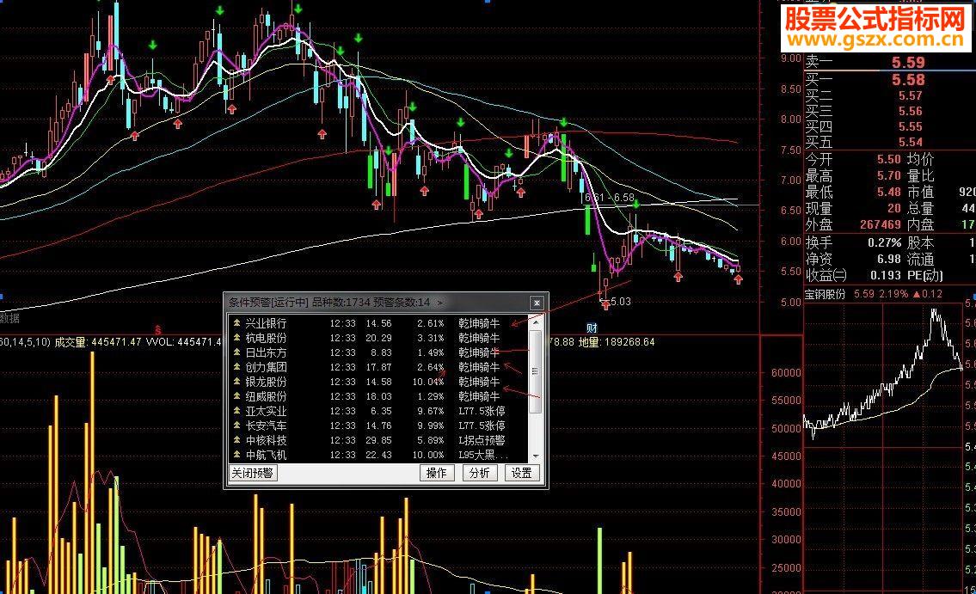This screenshot has width=976, height=594.
Task: Click the 成交量 volume indicator label
Action: click(71, 342)
